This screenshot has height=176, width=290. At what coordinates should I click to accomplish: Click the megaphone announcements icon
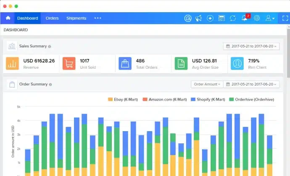tap(199, 18)
